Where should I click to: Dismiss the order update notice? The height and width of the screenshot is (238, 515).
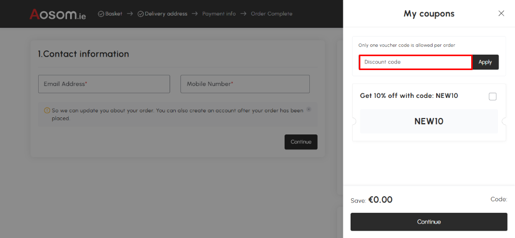pos(309,109)
